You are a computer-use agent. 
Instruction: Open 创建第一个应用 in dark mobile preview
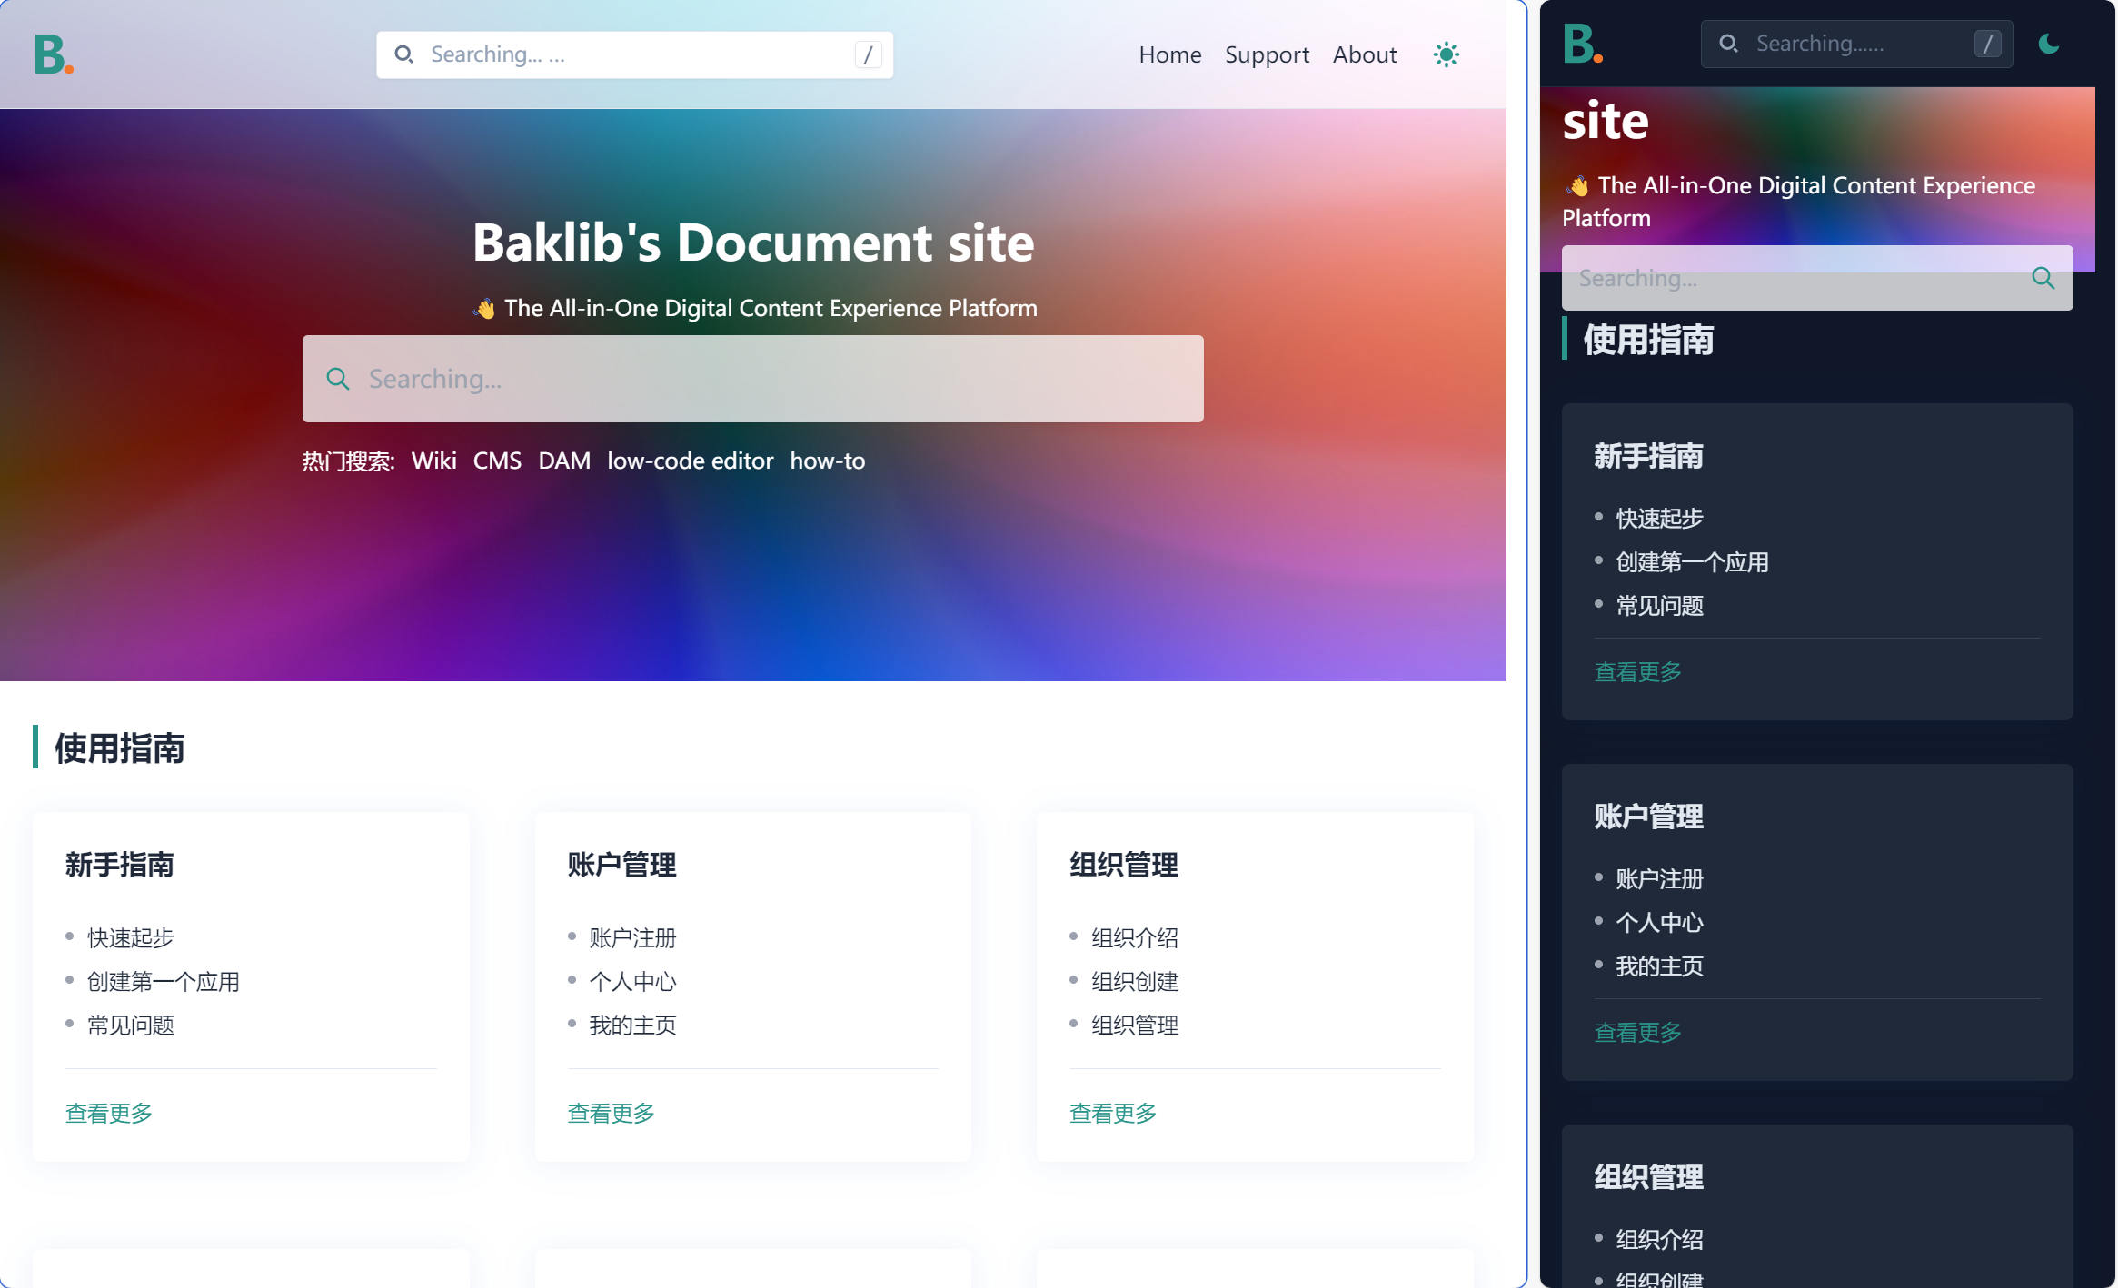[1692, 562]
